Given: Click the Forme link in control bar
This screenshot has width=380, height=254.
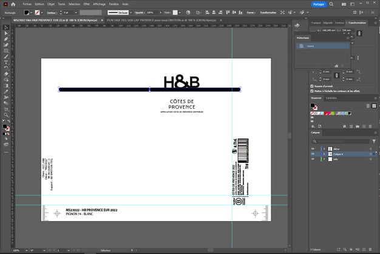Looking at the screenshot, I should [251, 13].
